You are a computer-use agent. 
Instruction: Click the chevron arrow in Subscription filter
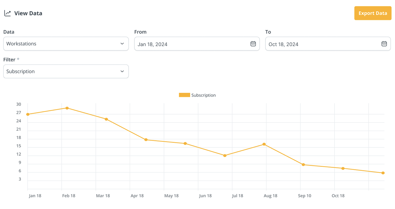click(x=122, y=71)
